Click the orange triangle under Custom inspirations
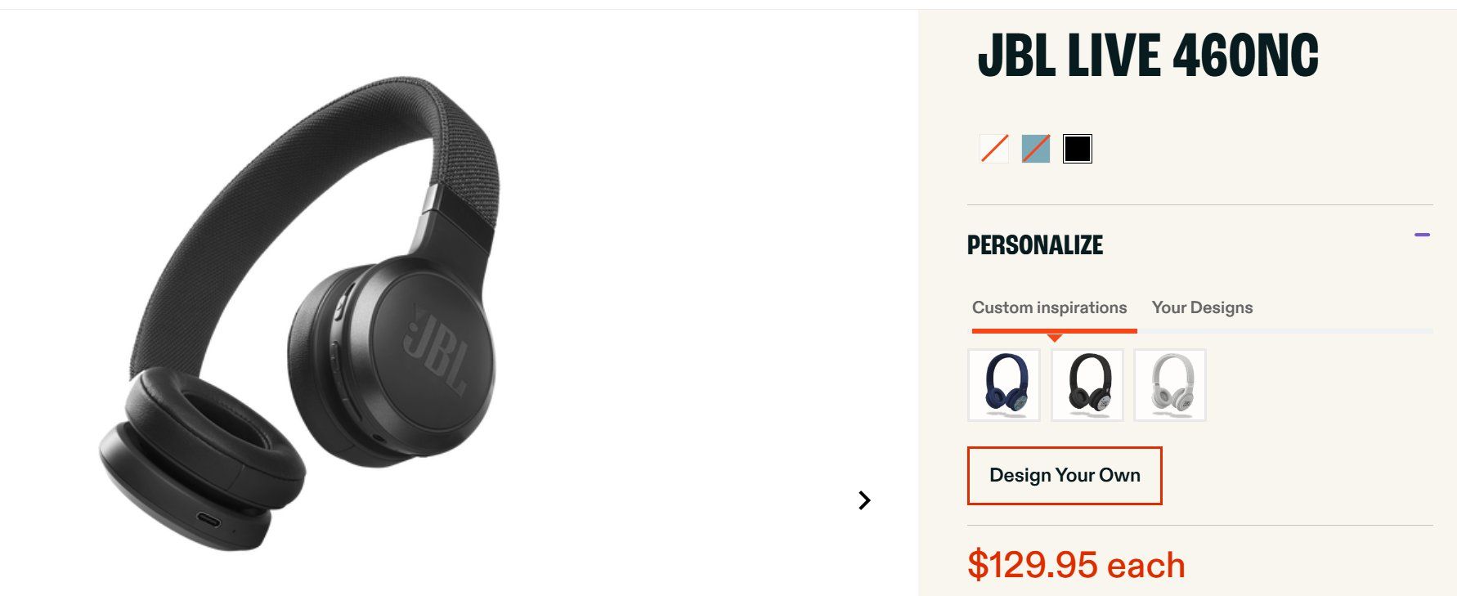Image resolution: width=1457 pixels, height=596 pixels. 1055,338
